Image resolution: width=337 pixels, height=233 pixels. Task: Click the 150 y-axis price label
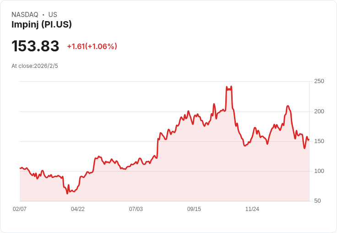point(319,141)
